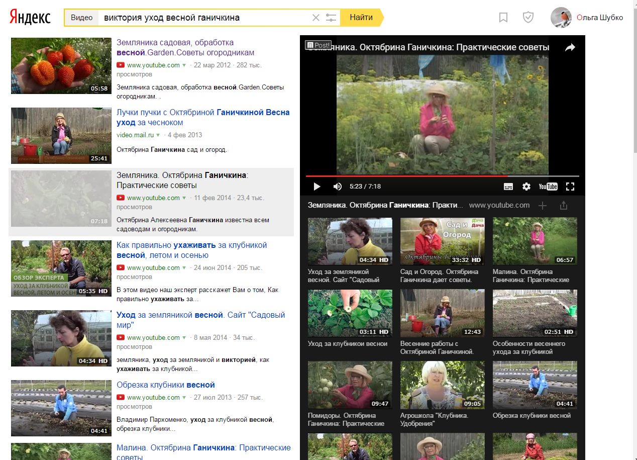Open related 'Особенности весеннего ухода' 02:51 thumbnail

tap(535, 313)
